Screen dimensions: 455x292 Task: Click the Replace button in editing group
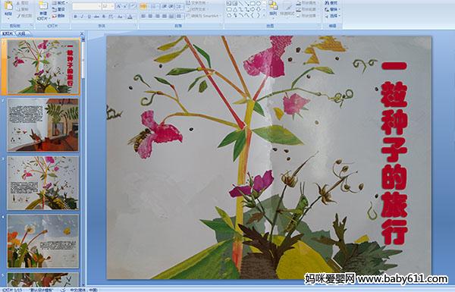[x=331, y=9]
